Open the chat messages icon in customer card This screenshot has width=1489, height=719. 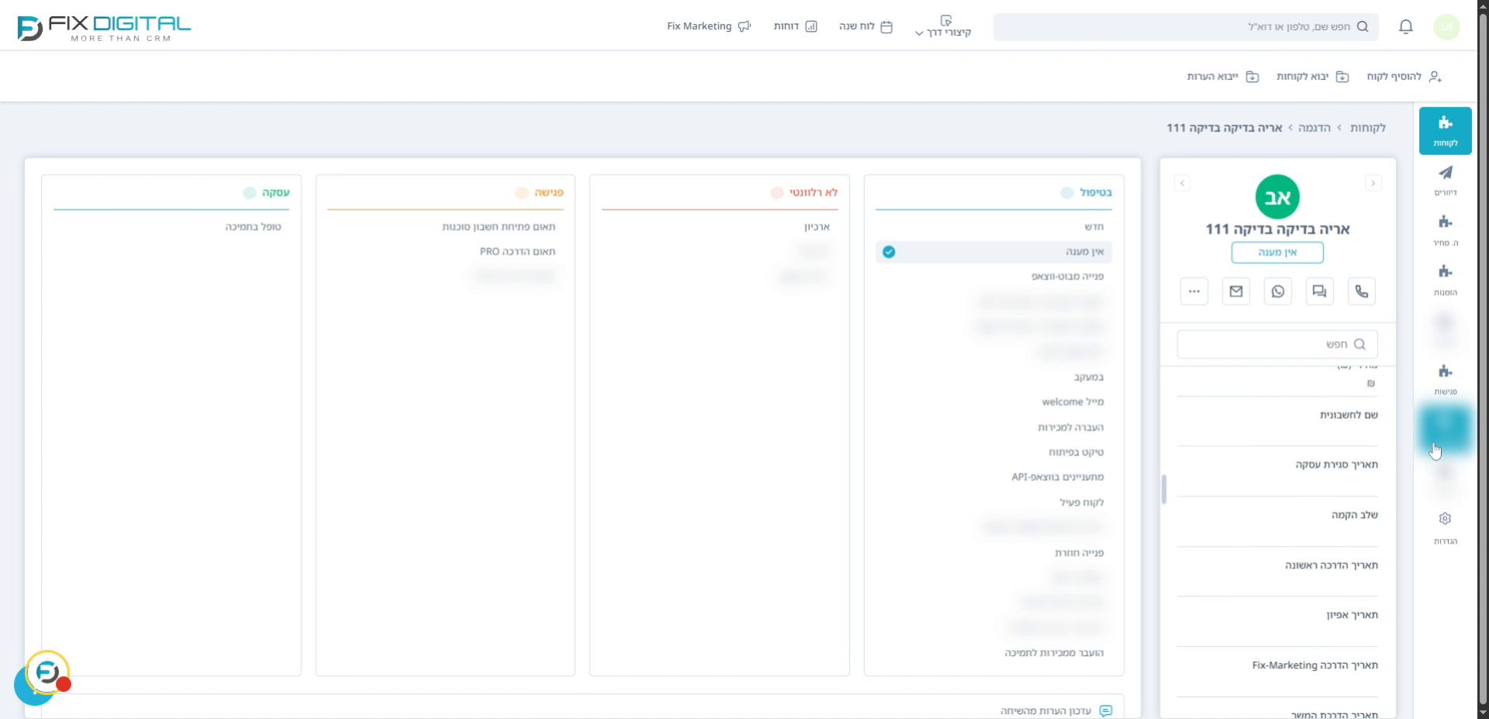tap(1319, 291)
